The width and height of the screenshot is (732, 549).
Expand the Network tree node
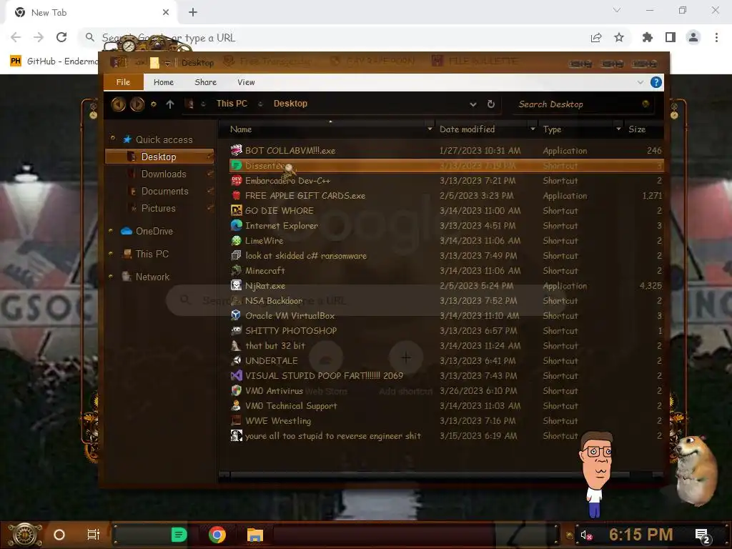[111, 277]
